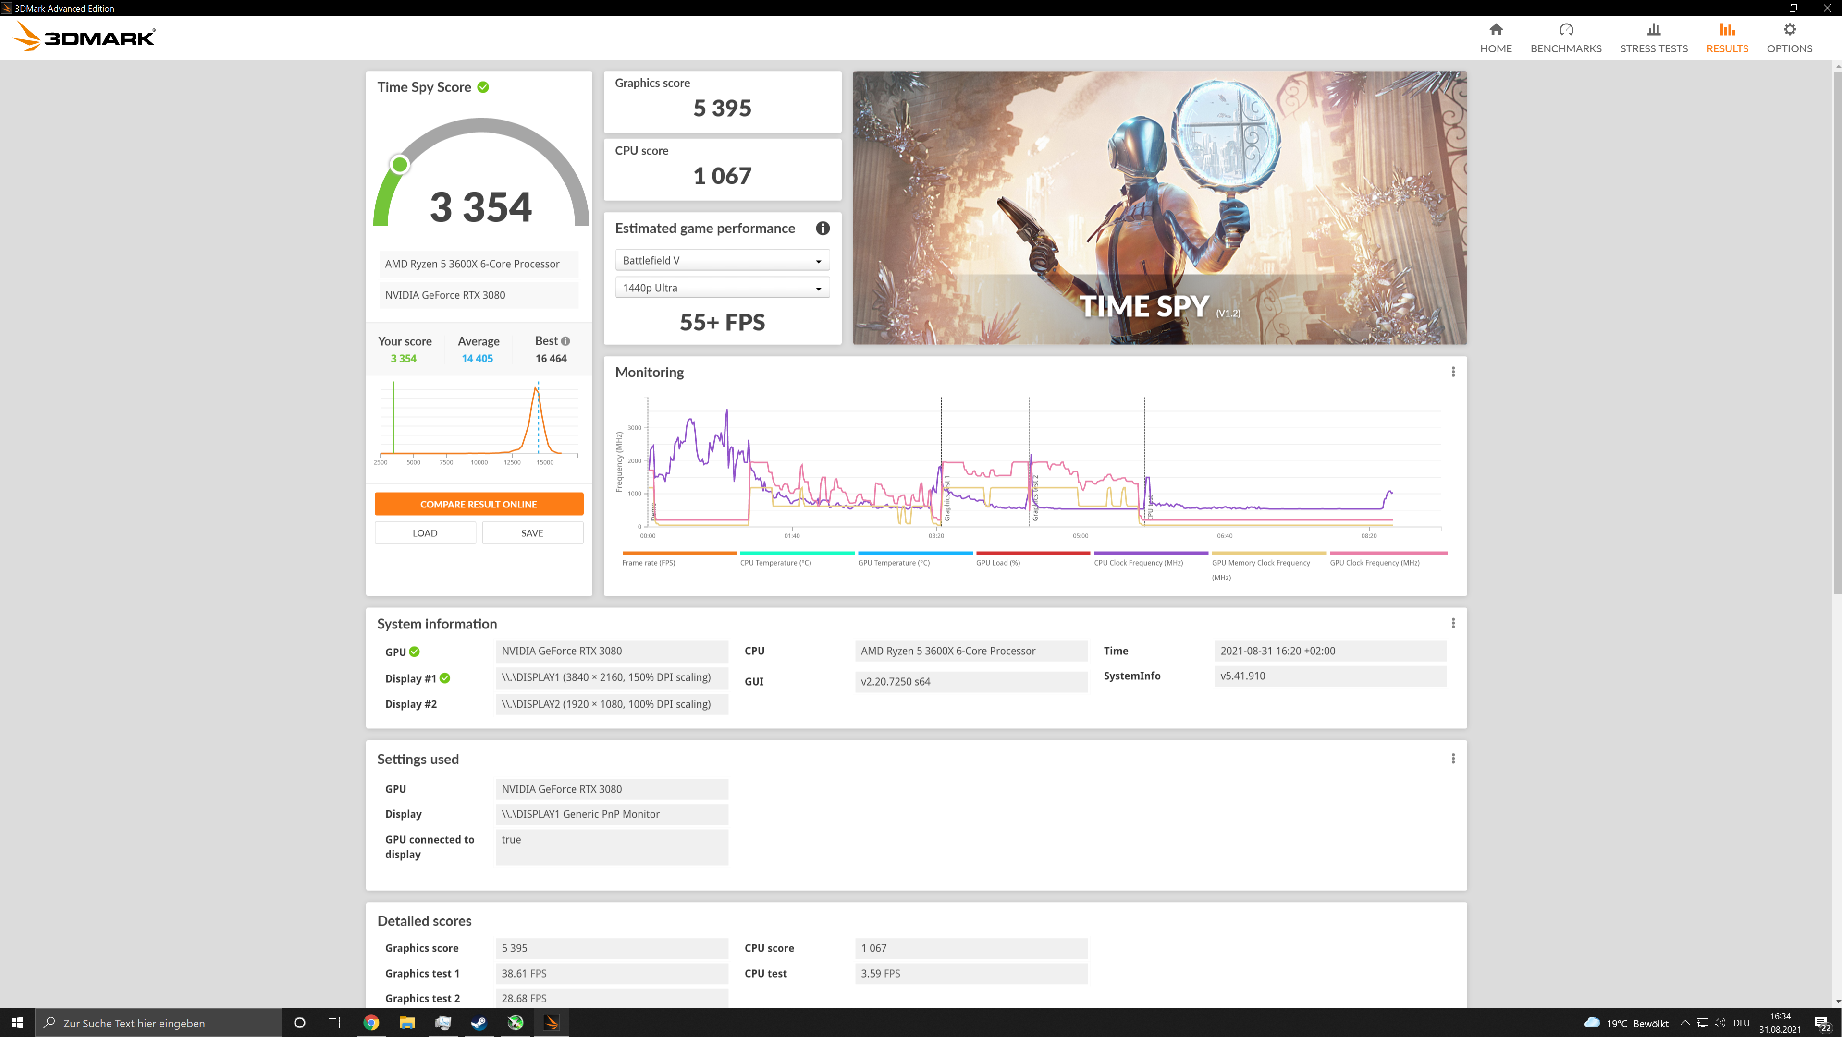Image resolution: width=1842 pixels, height=1038 pixels.
Task: Open the Benchmarks gauge icon
Action: pos(1565,30)
